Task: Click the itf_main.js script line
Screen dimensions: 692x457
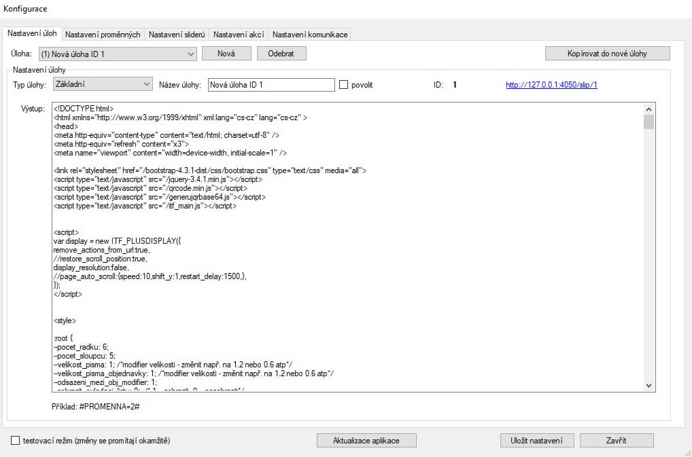Action: pos(145,206)
